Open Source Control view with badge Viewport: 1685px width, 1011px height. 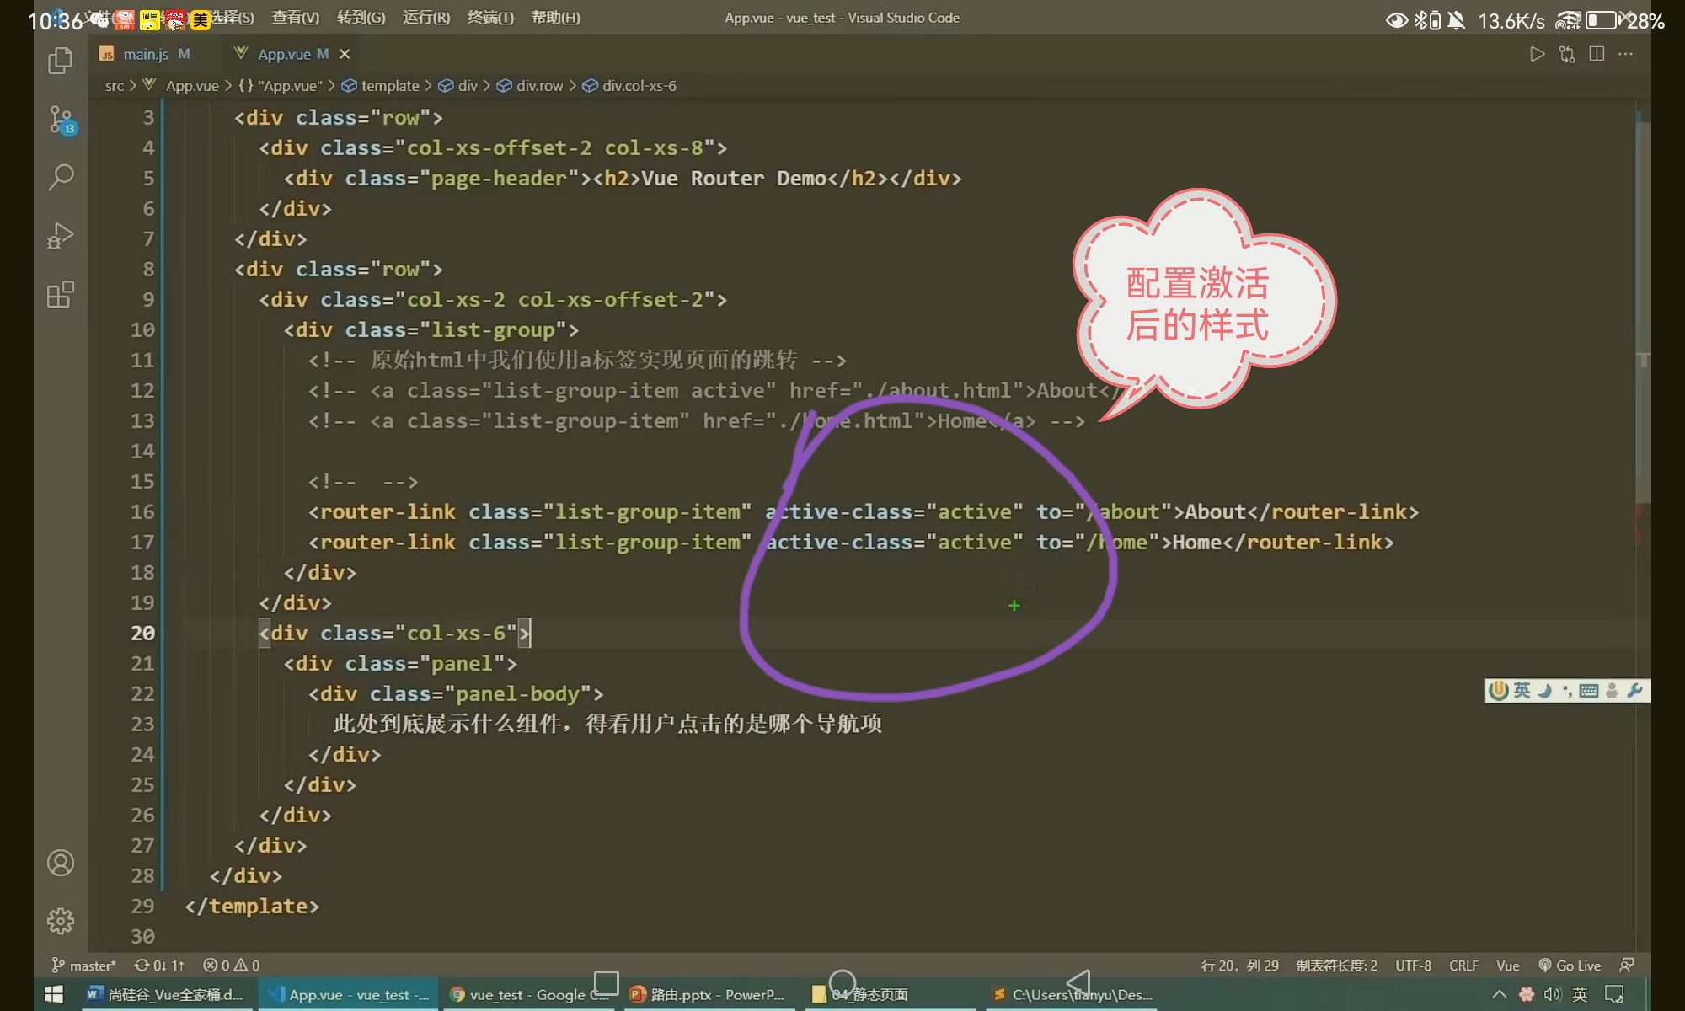[61, 120]
